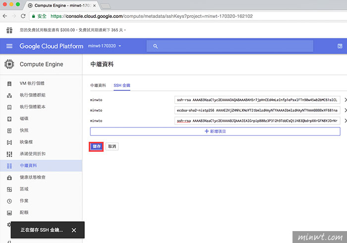Remove the first minwto SSH-rsa key

(x=345, y=100)
